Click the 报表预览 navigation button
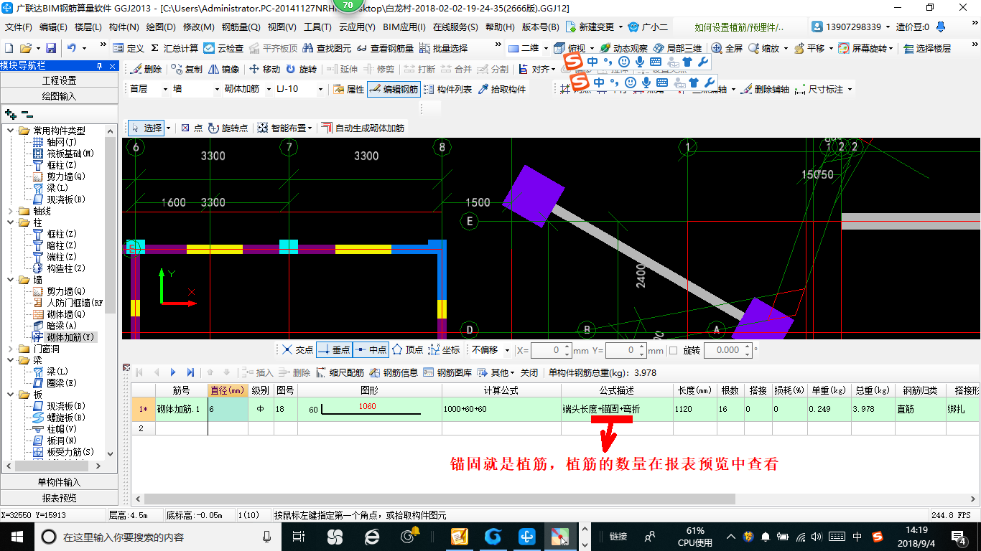981x551 pixels. click(x=59, y=498)
